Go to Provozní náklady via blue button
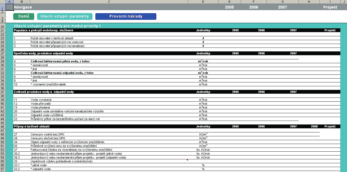 coord(126,16)
